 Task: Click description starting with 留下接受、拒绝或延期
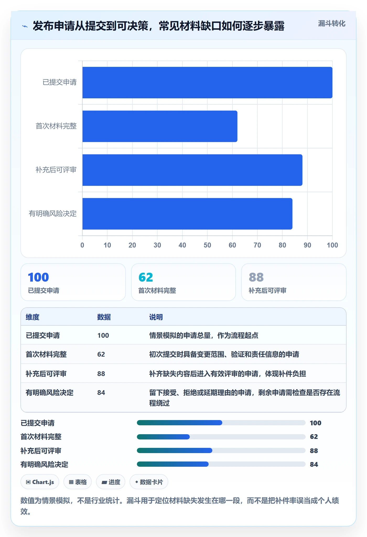tap(245, 398)
